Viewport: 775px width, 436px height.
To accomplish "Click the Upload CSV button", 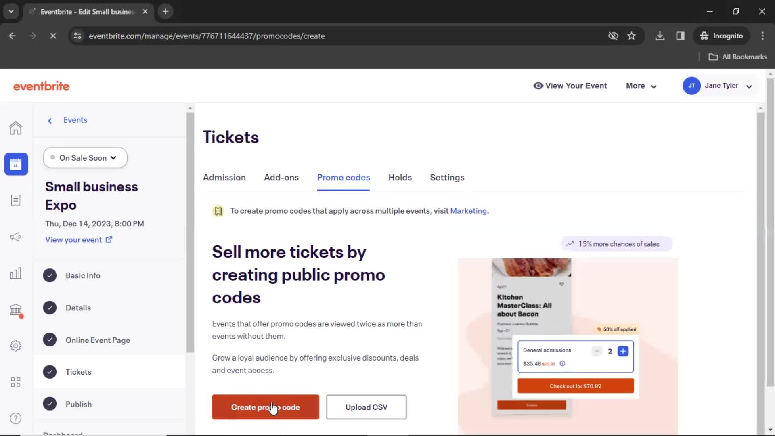I will 367,407.
